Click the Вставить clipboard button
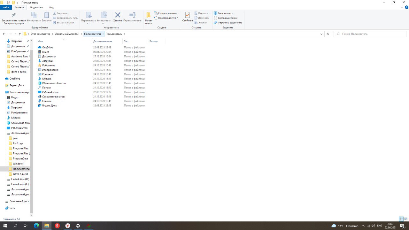The height and width of the screenshot is (230, 409). pos(47,17)
